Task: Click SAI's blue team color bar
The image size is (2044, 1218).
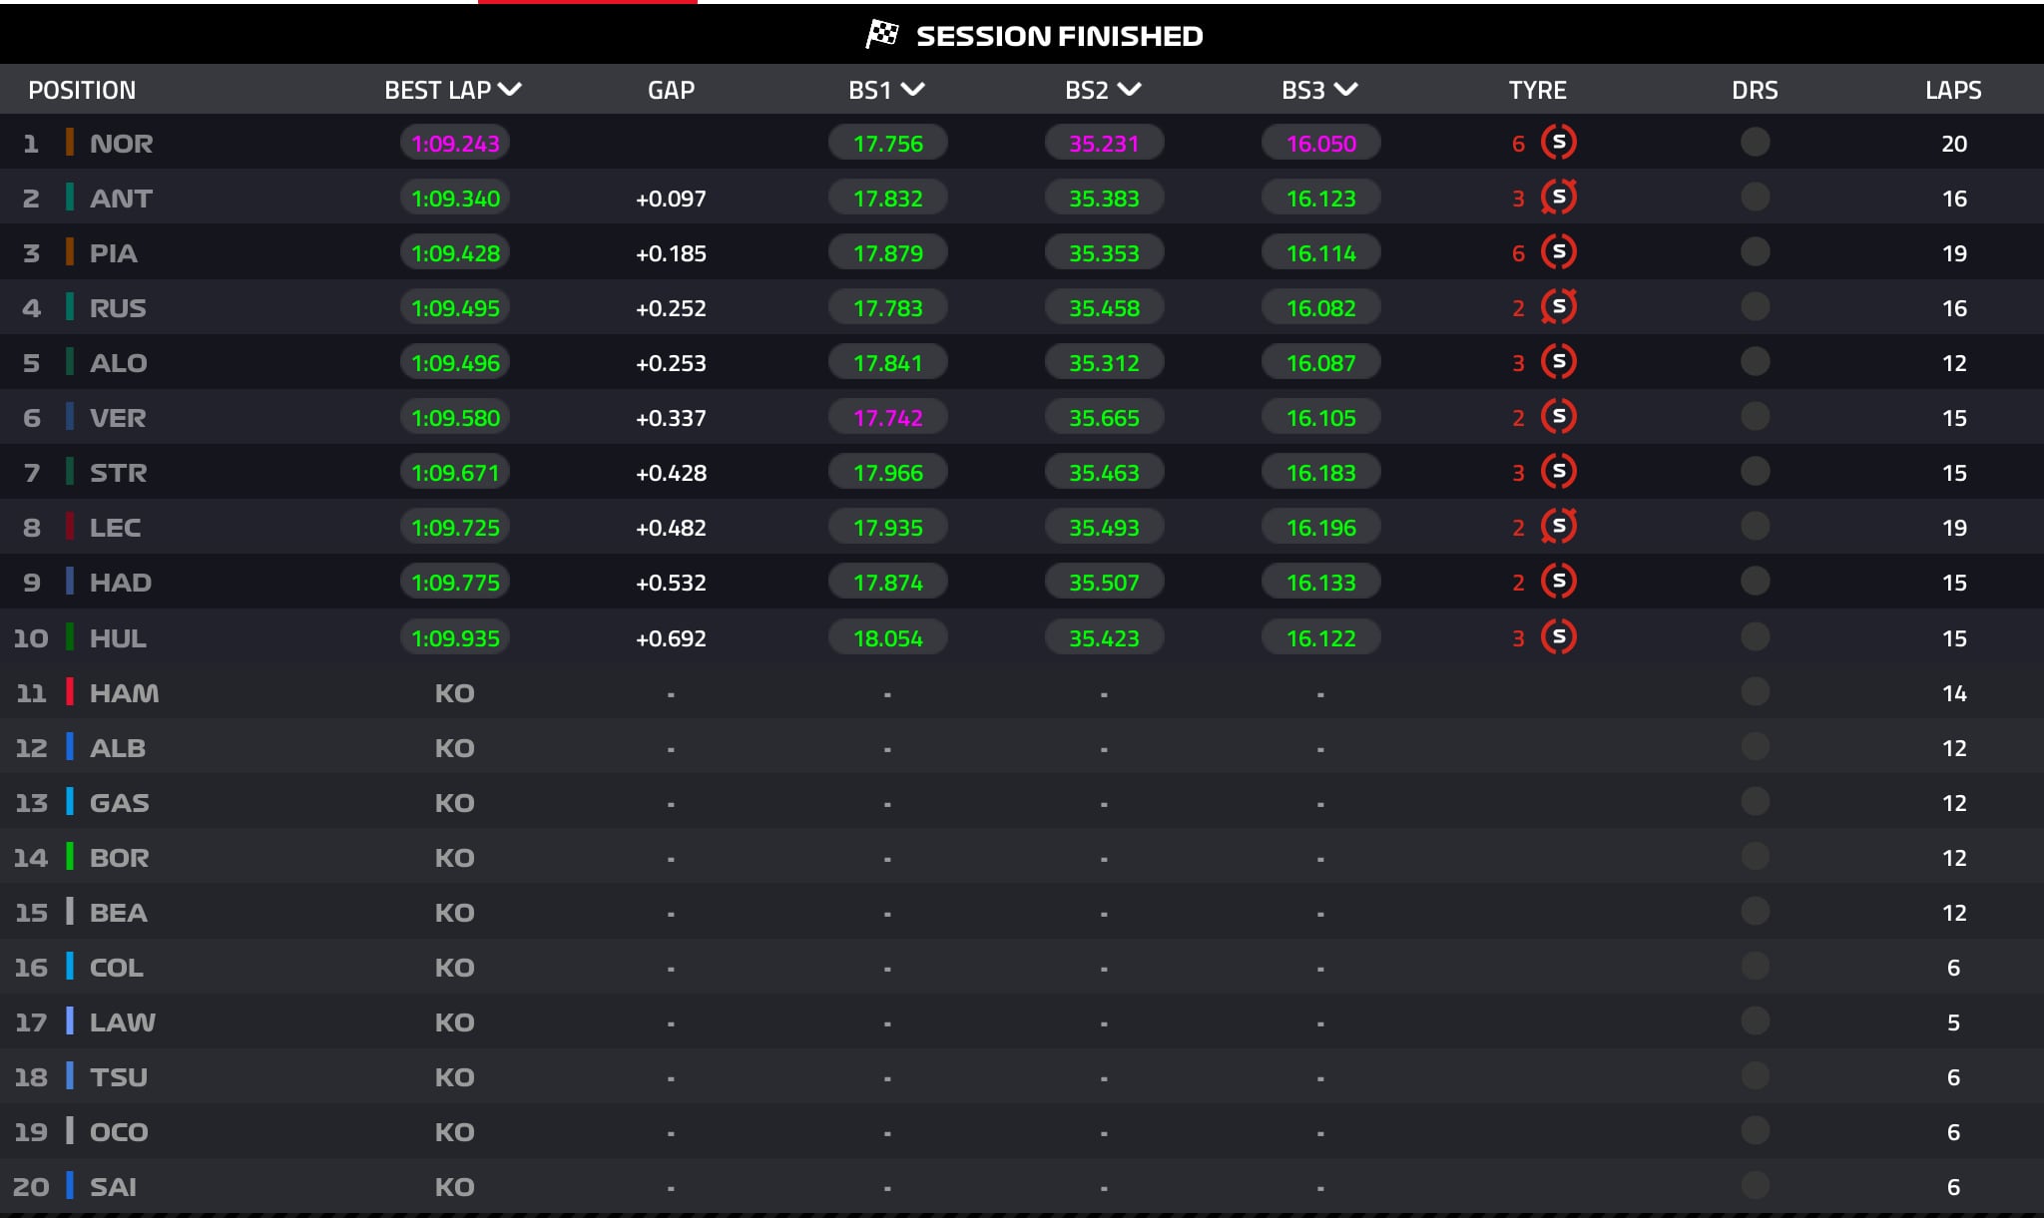Action: [x=70, y=1186]
